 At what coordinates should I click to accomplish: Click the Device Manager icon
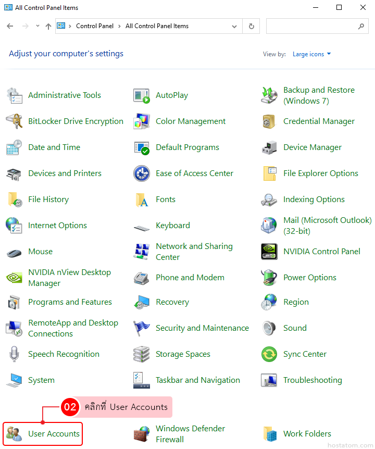click(269, 147)
